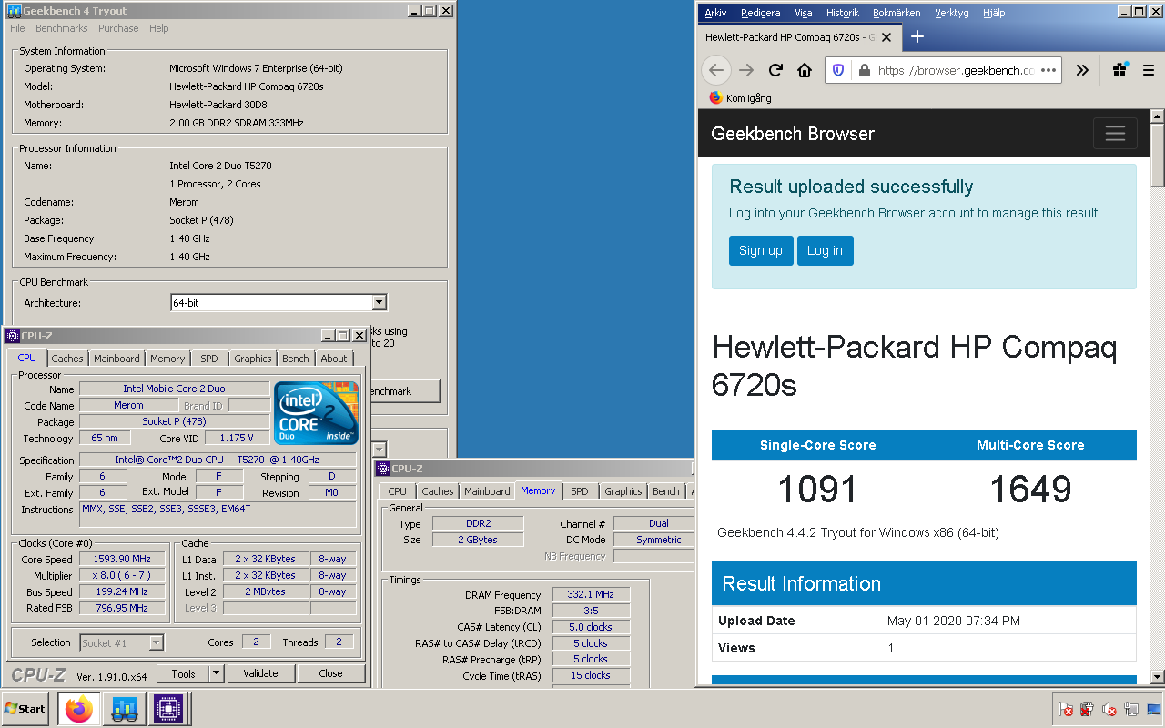Switch to Bench tab in front CPU-Z
Screen dimensions: 1165x728
[x=296, y=359]
